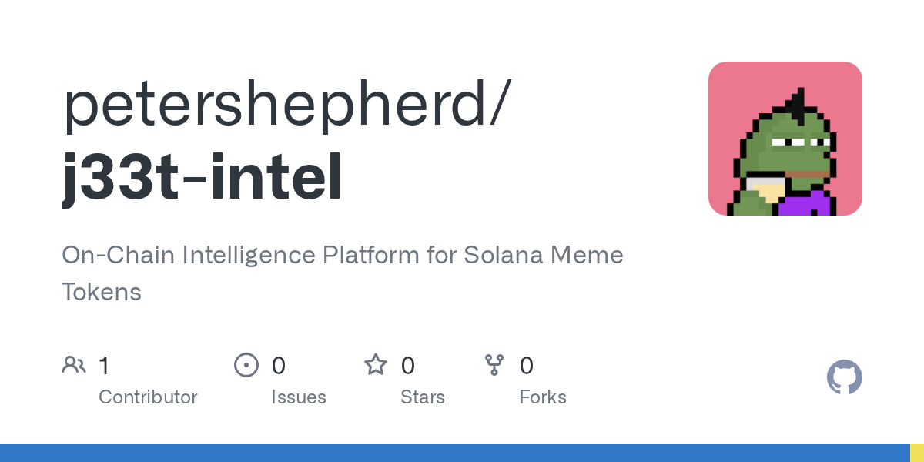Click the yellow language bar segment
924x462 pixels.
point(917,453)
